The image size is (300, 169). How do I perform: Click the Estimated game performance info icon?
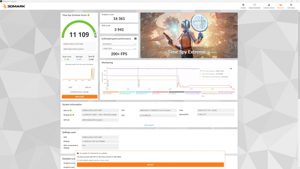pos(135,38)
